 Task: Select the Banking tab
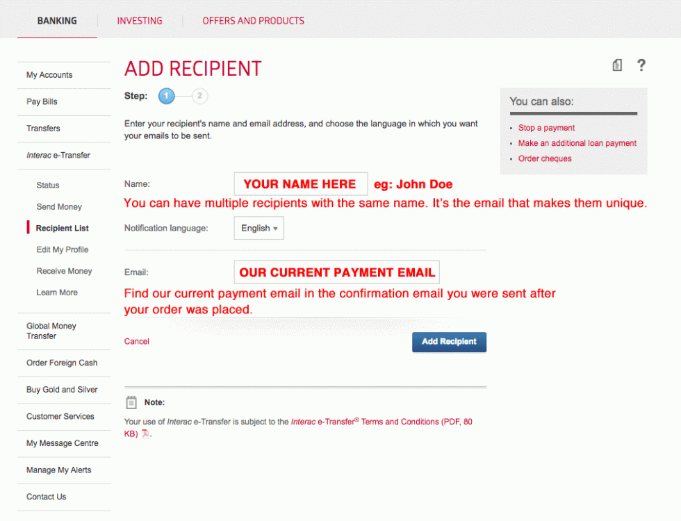click(x=57, y=21)
